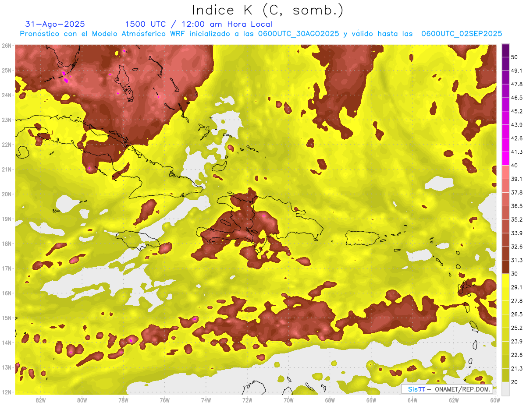The image size is (526, 406).
Task: Click the "41.3" colorbar value
Action: (516, 152)
